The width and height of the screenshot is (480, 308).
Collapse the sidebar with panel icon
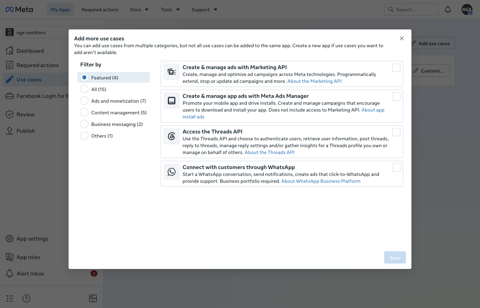pyautogui.click(x=93, y=298)
